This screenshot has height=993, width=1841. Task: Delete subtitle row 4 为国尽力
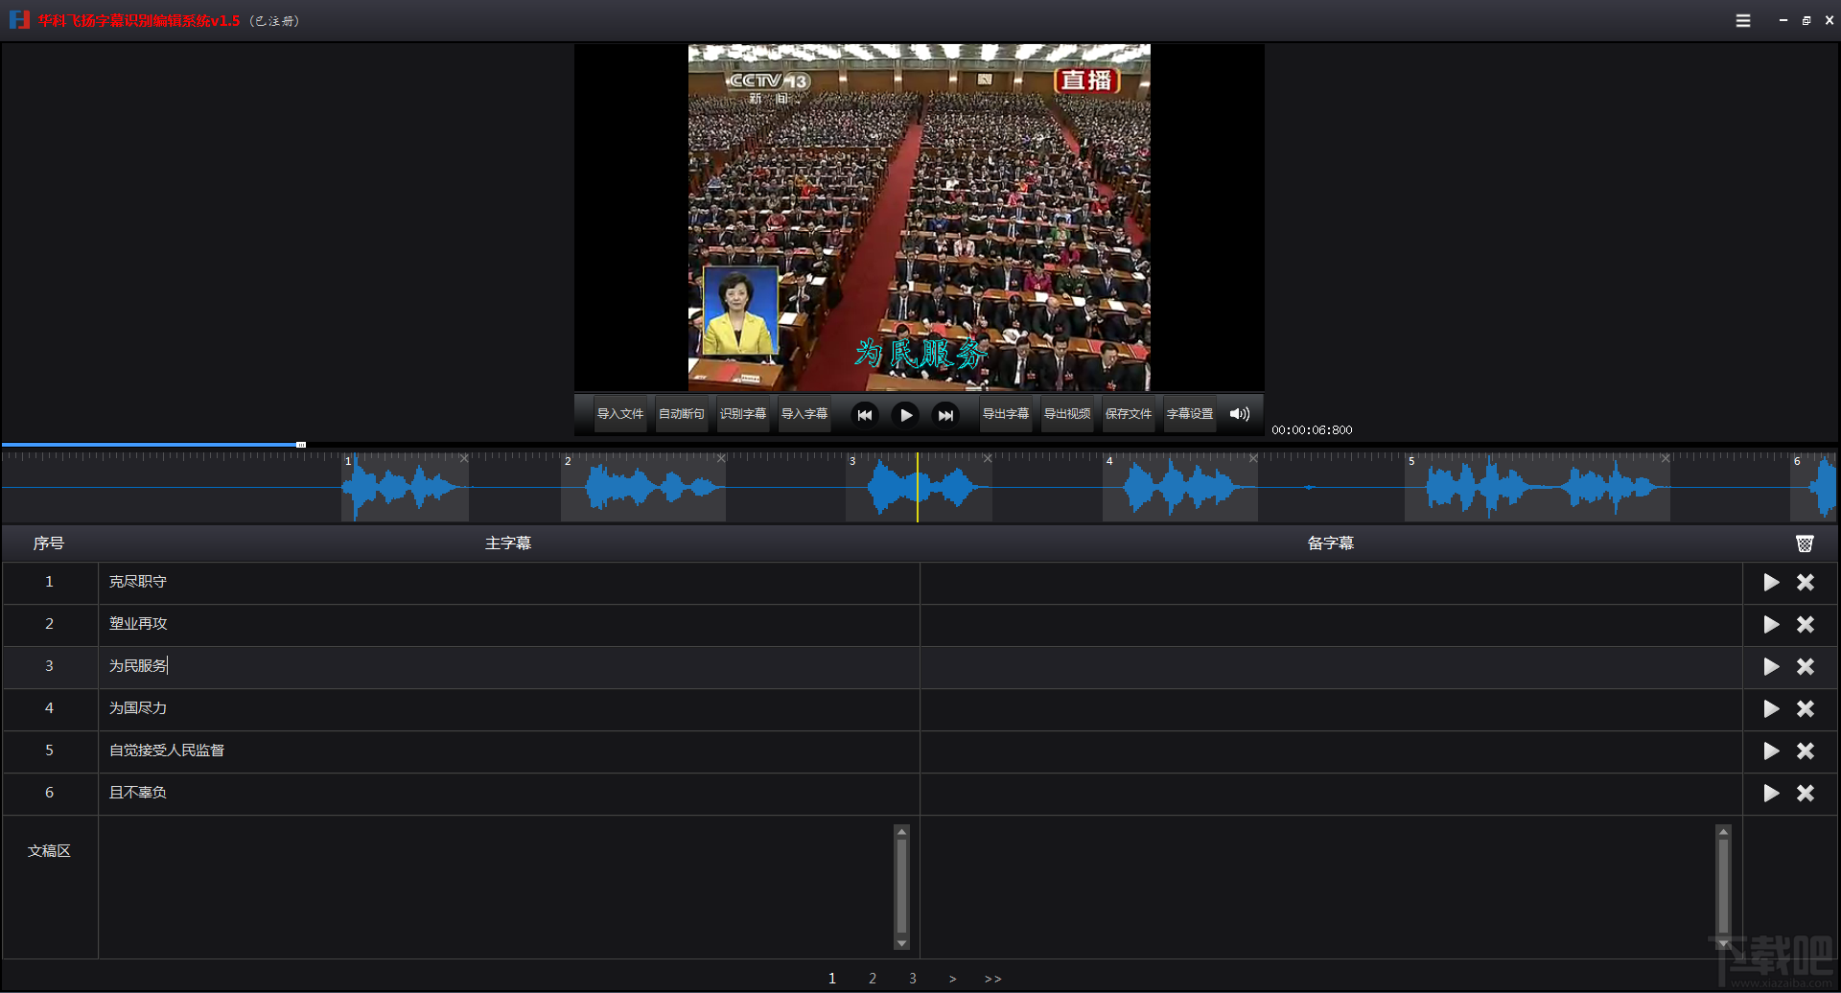(x=1806, y=708)
